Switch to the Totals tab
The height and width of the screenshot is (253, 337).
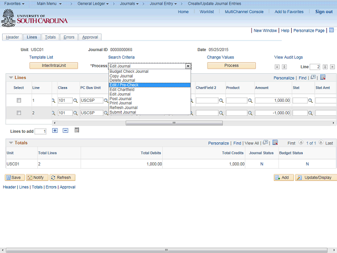click(51, 37)
